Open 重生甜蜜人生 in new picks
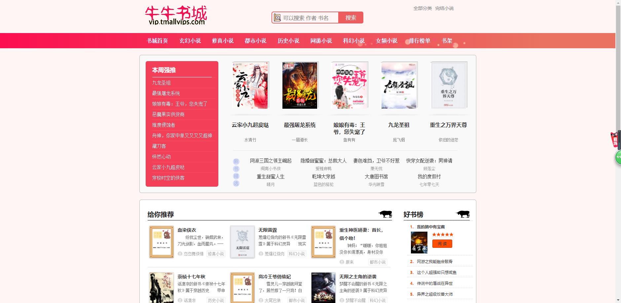Image resolution: width=621 pixels, height=303 pixels. [271, 176]
